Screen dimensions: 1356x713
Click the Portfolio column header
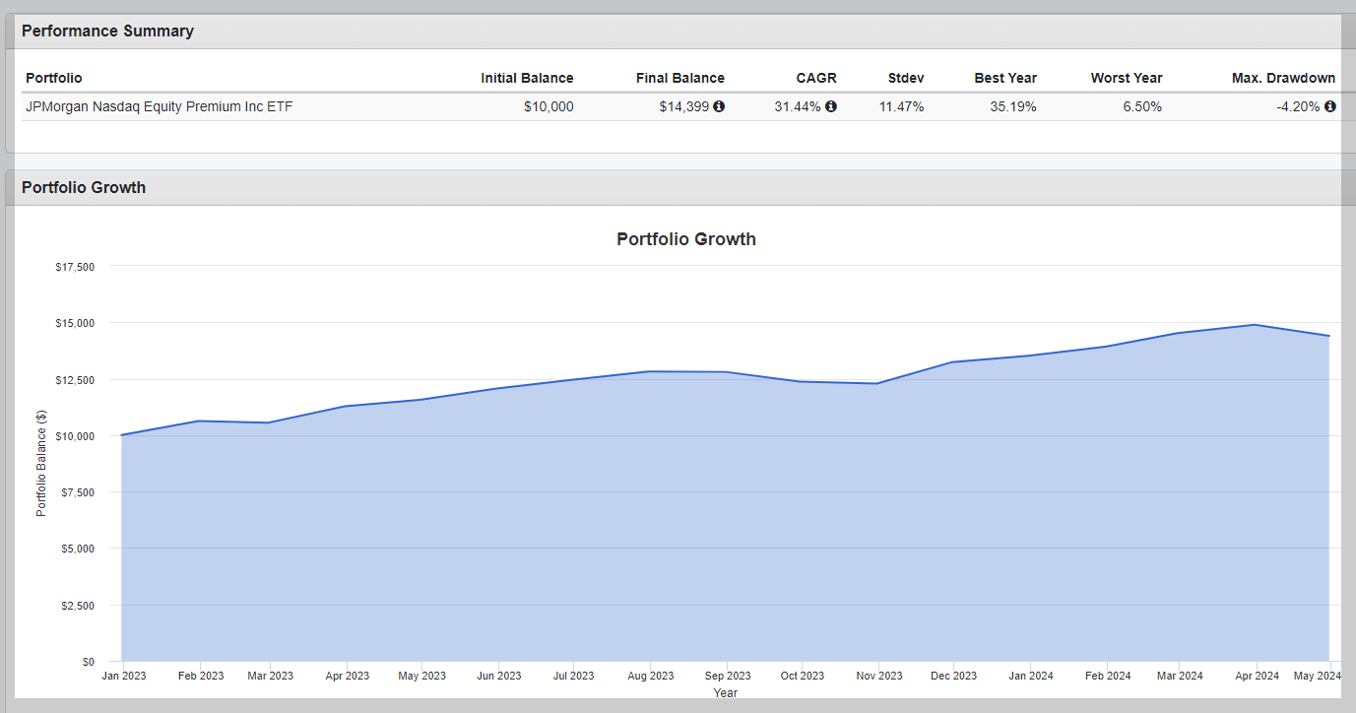(x=54, y=78)
